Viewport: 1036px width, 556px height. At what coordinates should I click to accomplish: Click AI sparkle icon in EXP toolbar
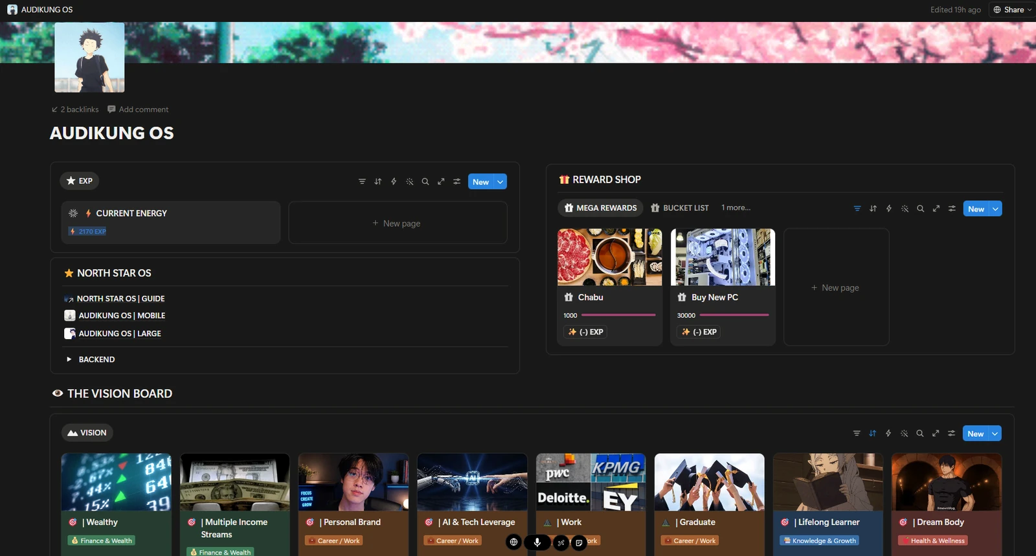[x=410, y=182]
